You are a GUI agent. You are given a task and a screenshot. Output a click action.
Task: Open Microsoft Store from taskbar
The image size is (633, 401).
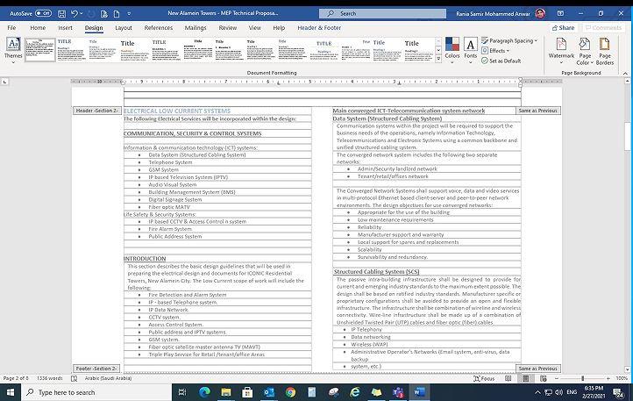coord(247,392)
